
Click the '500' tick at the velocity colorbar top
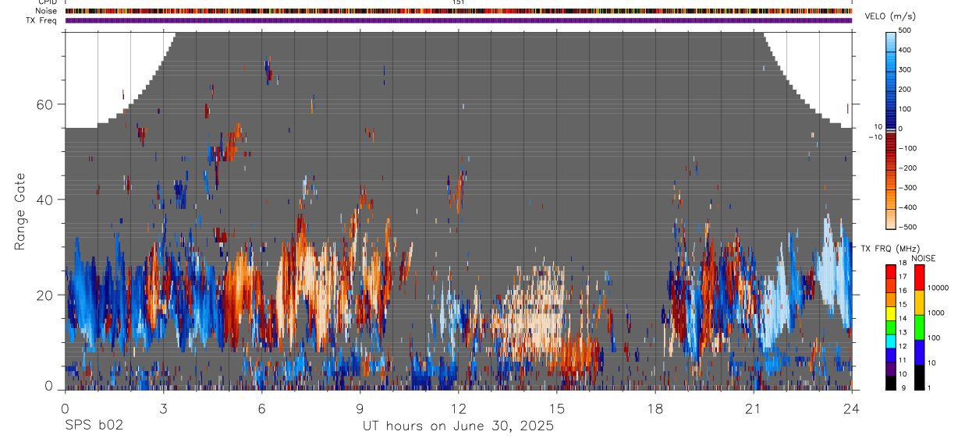pyautogui.click(x=906, y=30)
